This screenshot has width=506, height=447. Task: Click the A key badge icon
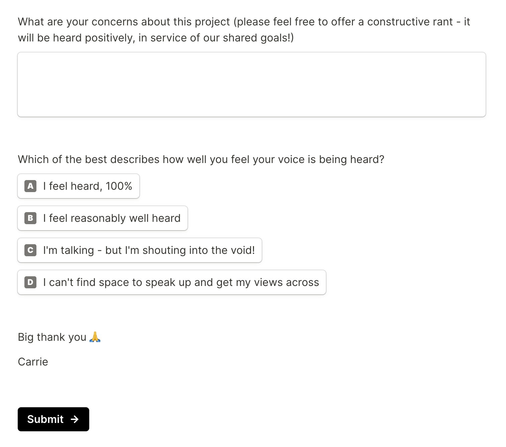click(x=30, y=186)
